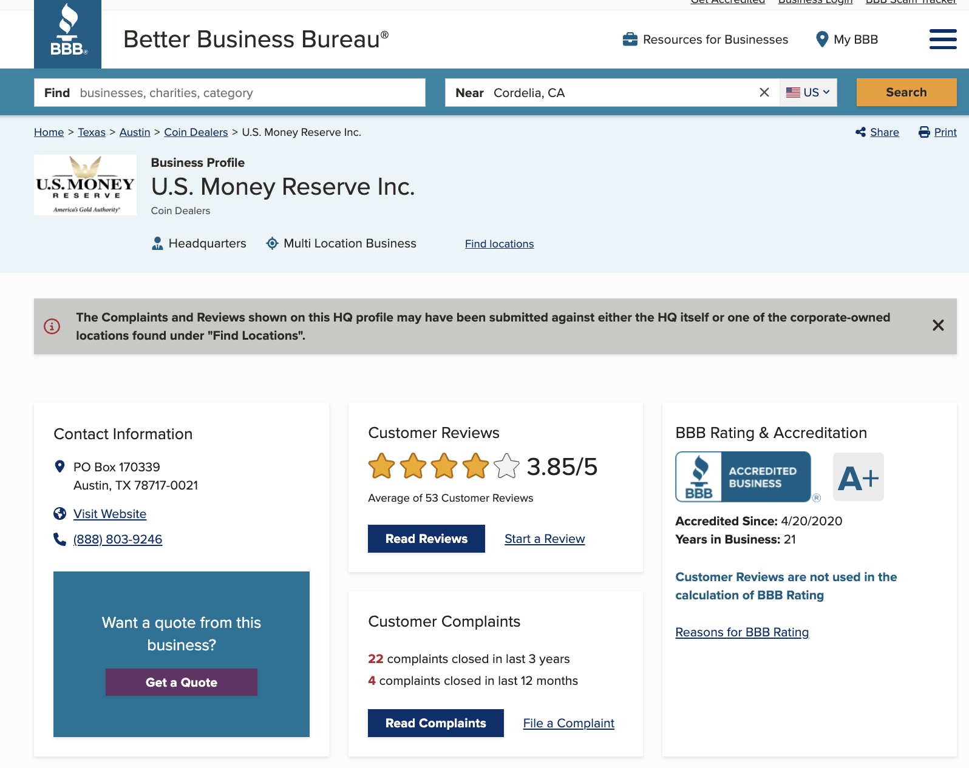Click the address pin icon in Contact Information
Screen dimensions: 969x768
59,467
